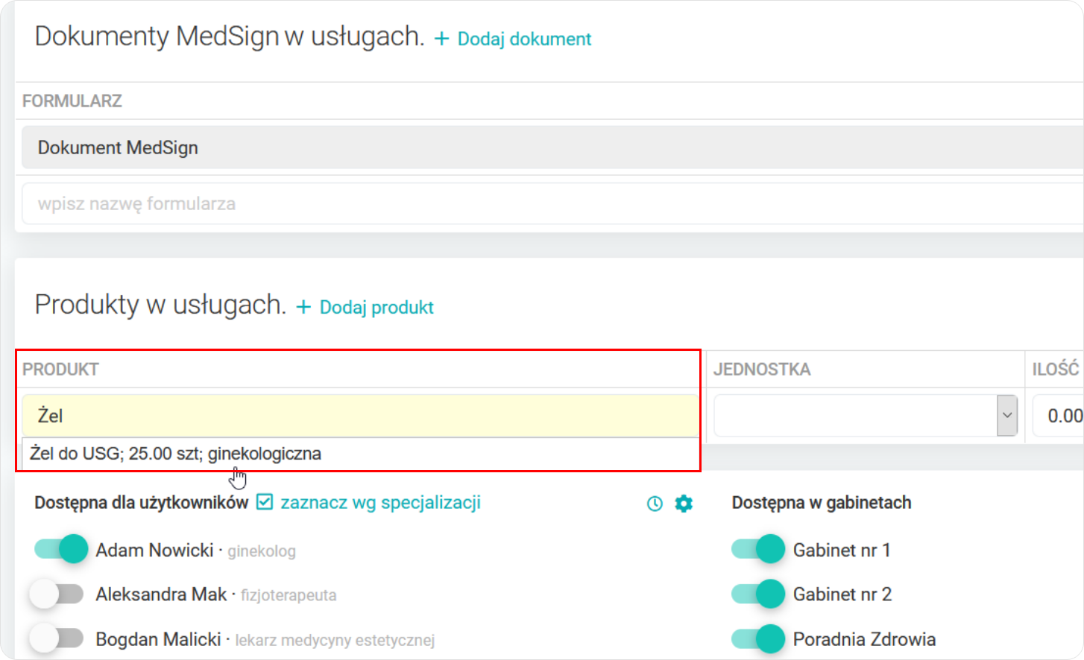Click the zaznacz wg specjalizacji link text

380,503
